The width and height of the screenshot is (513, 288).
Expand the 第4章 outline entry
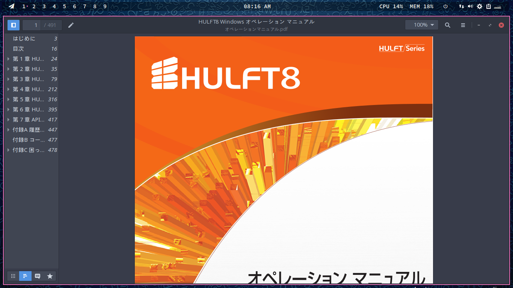coord(9,89)
